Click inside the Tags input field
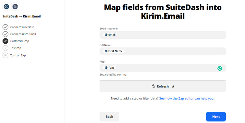The image size is (245, 123). click(x=163, y=68)
